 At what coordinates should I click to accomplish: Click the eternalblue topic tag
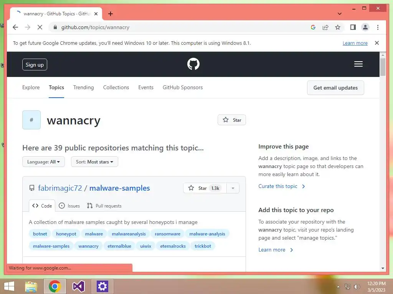119,246
